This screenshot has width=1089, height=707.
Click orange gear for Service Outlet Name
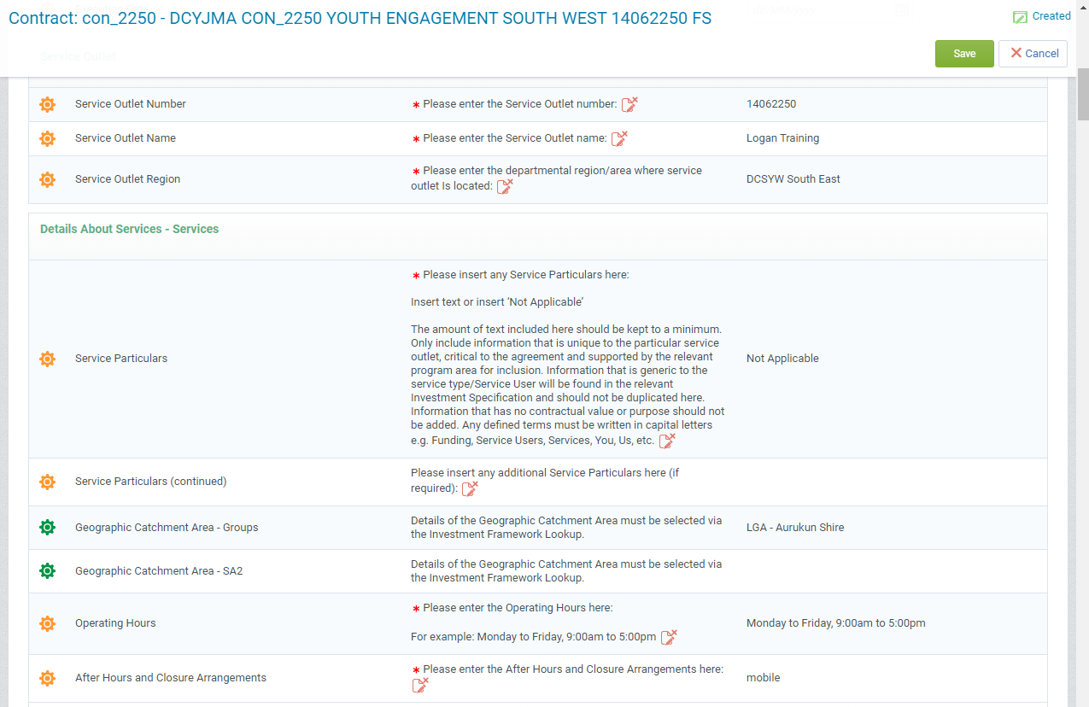click(x=48, y=138)
